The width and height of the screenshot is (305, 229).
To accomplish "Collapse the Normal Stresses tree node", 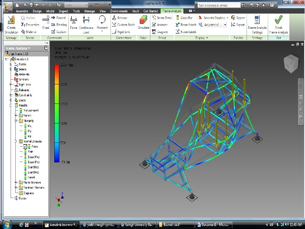I will tap(15, 141).
